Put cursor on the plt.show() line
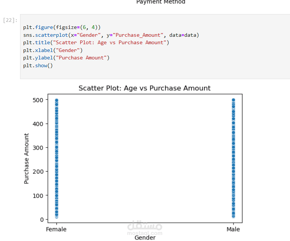290x241 pixels. (x=38, y=65)
